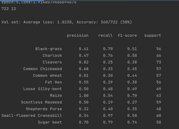
Task: Click Sugar beet f1-score value 0.74
Action: click(x=132, y=122)
